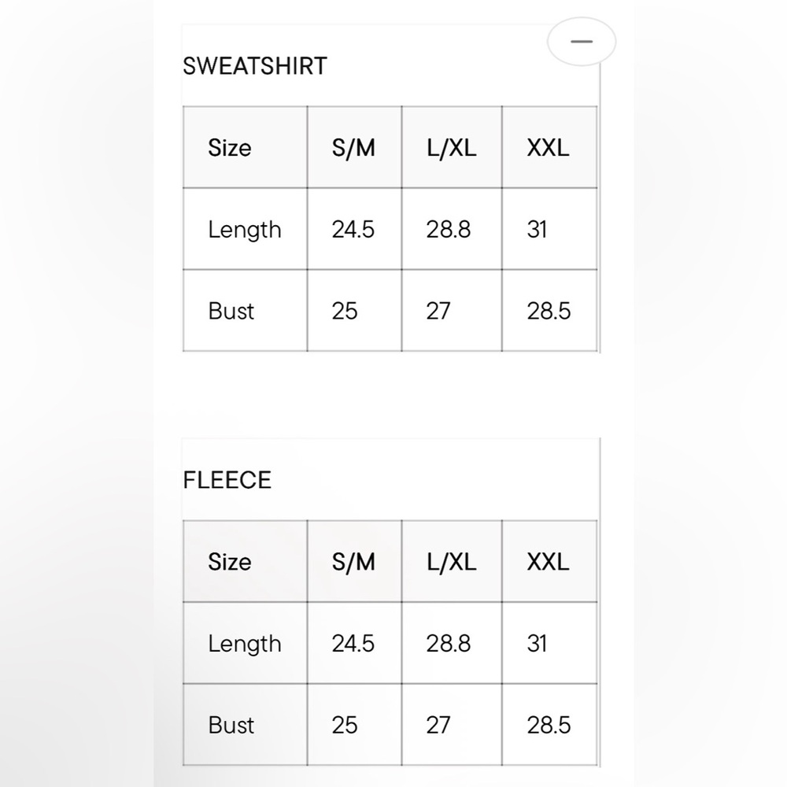This screenshot has width=787, height=787.
Task: Select Sweatshirt S/M bust value 25
Action: [x=345, y=311]
